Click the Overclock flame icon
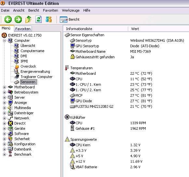Screen dimensions: 189x177 click(17, 66)
